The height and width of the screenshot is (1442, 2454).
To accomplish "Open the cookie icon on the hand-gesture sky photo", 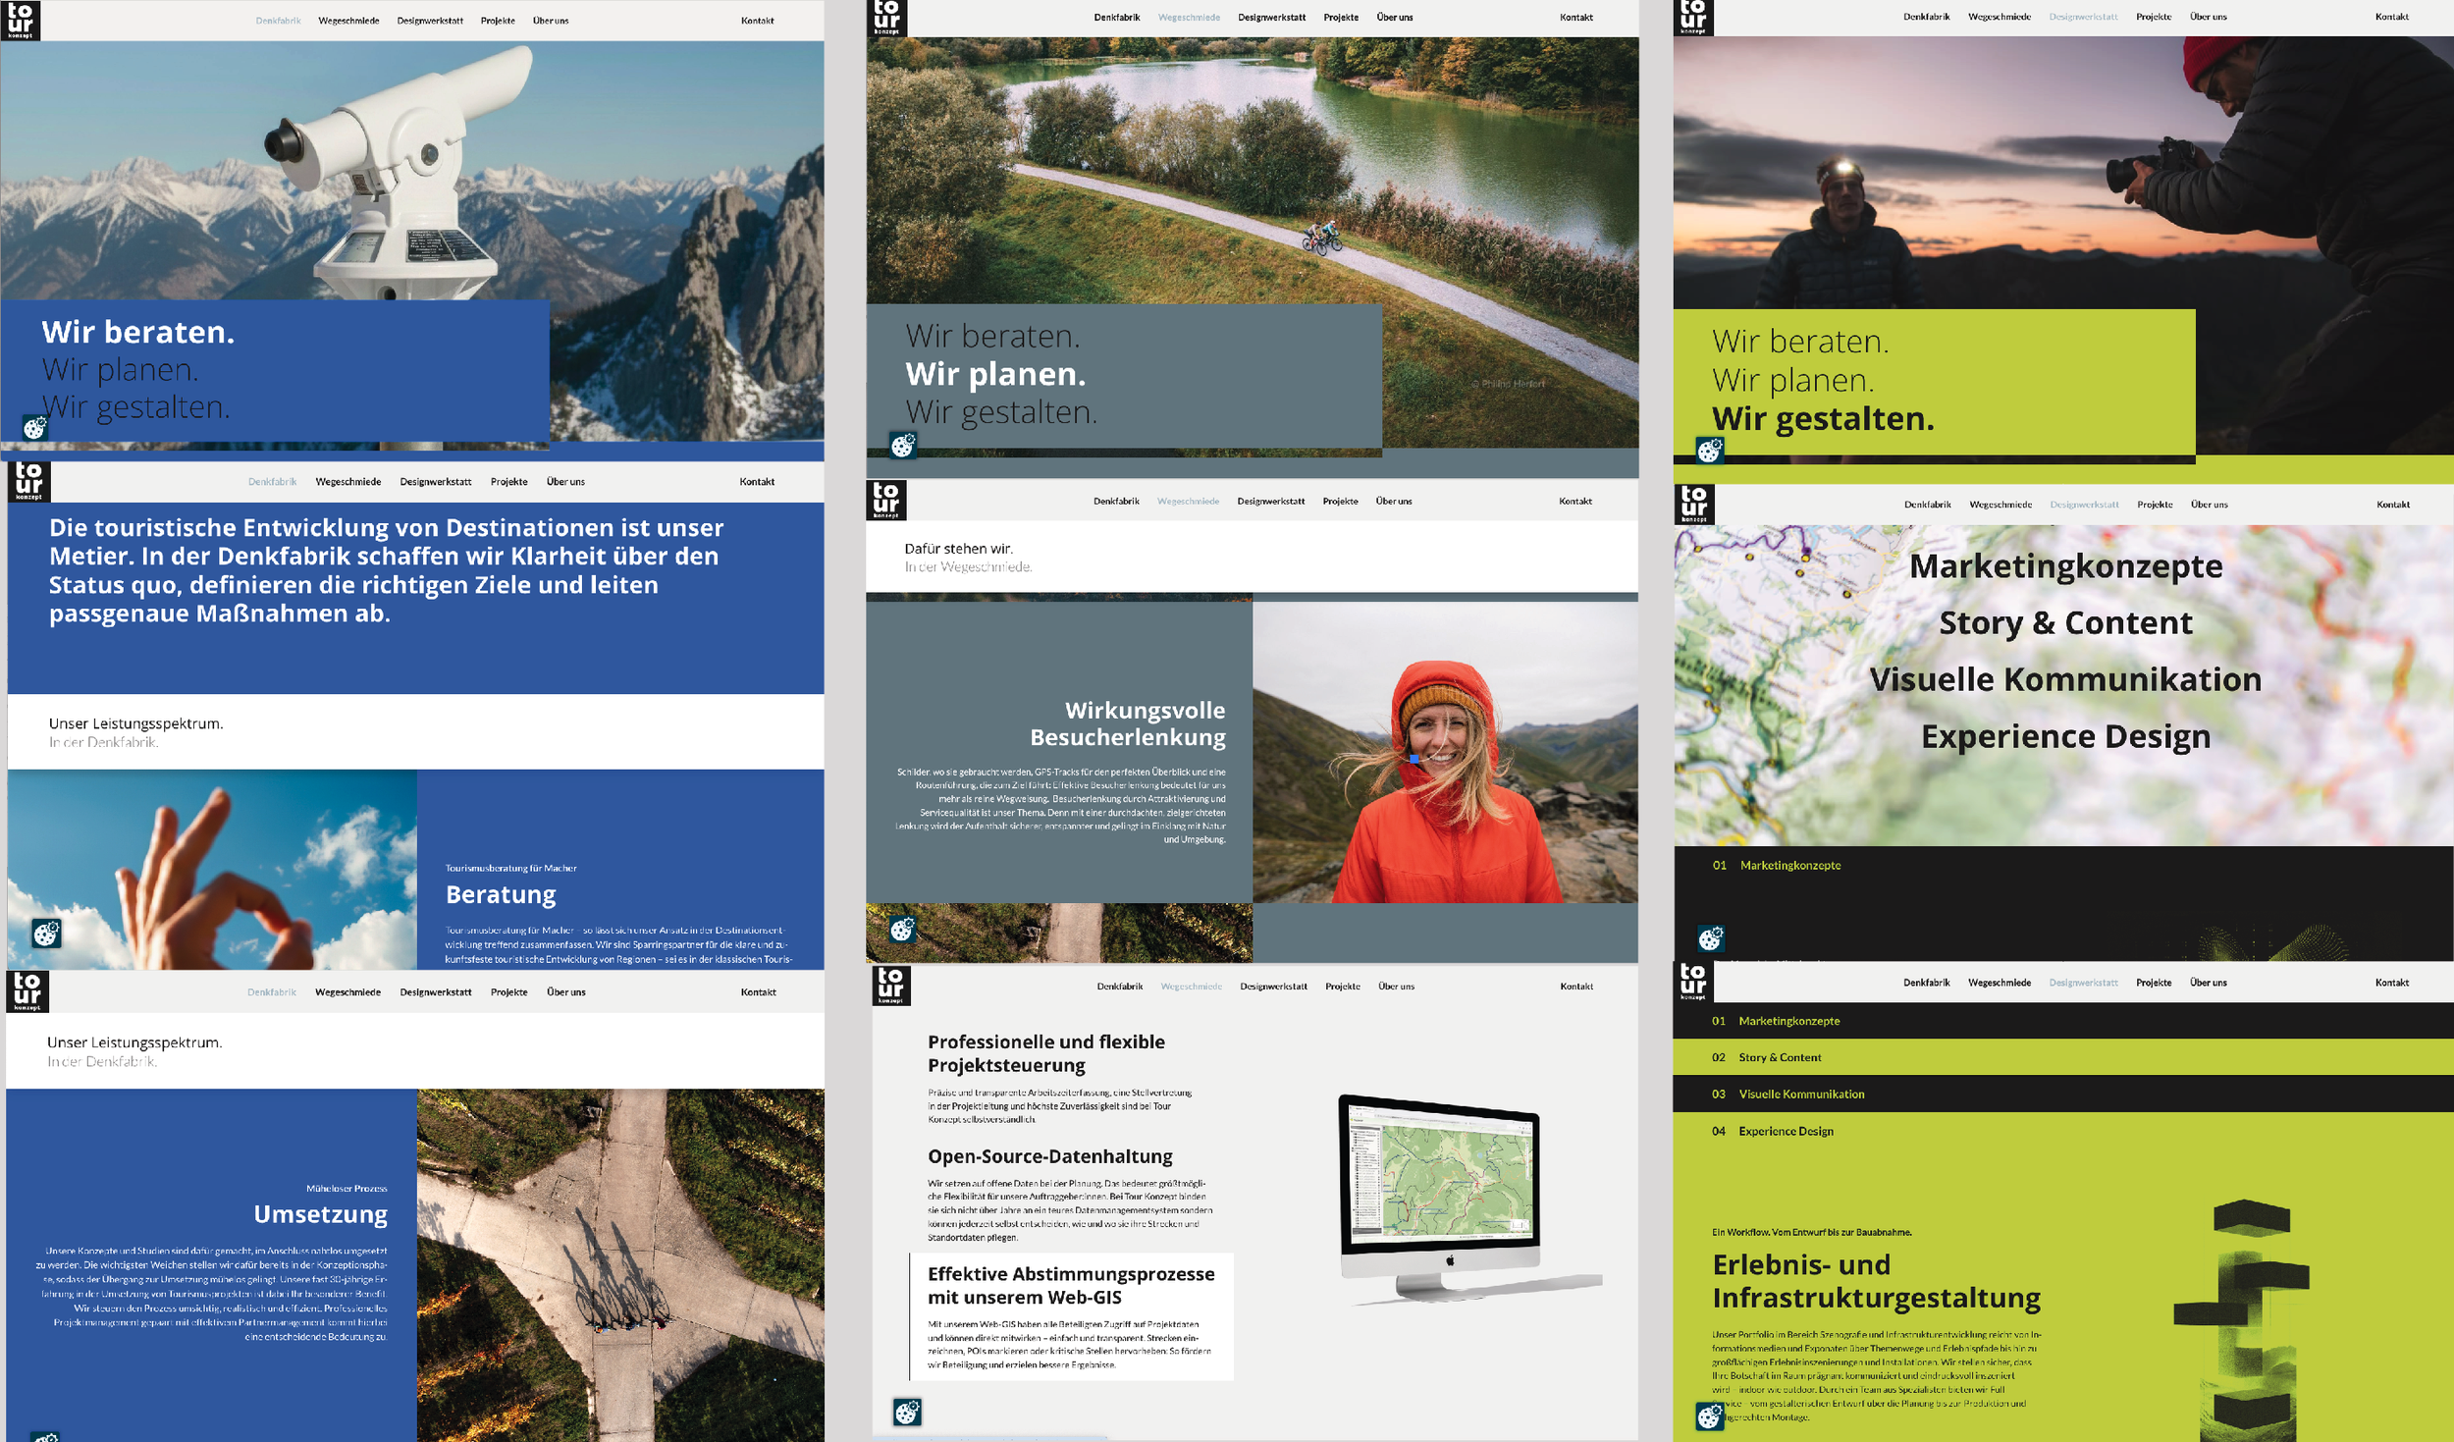I will tap(46, 933).
